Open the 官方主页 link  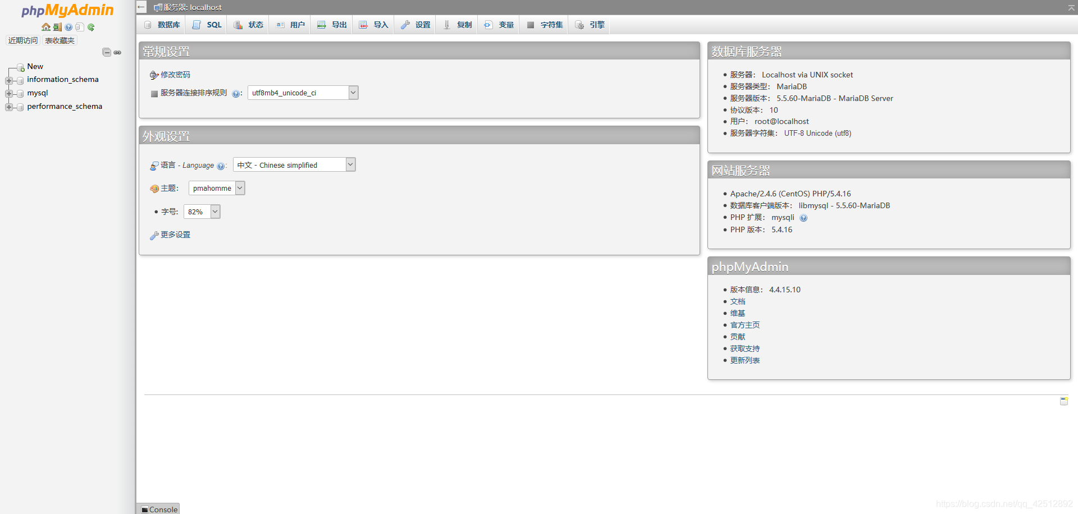click(744, 325)
